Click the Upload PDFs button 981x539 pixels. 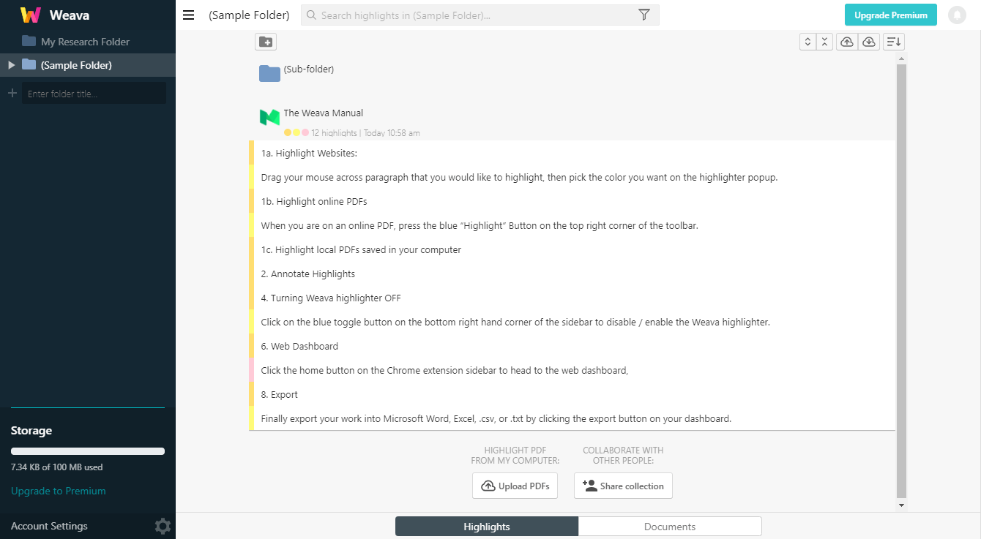pyautogui.click(x=515, y=486)
